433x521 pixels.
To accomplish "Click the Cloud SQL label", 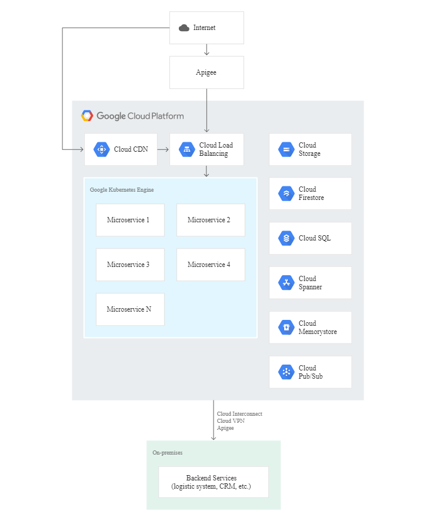I will (315, 238).
